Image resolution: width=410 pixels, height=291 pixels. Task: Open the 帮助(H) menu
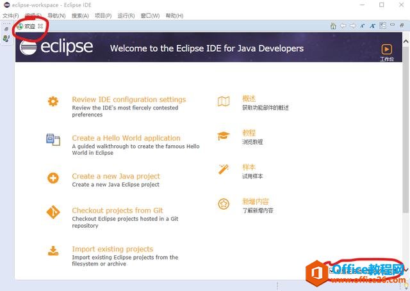click(x=174, y=15)
